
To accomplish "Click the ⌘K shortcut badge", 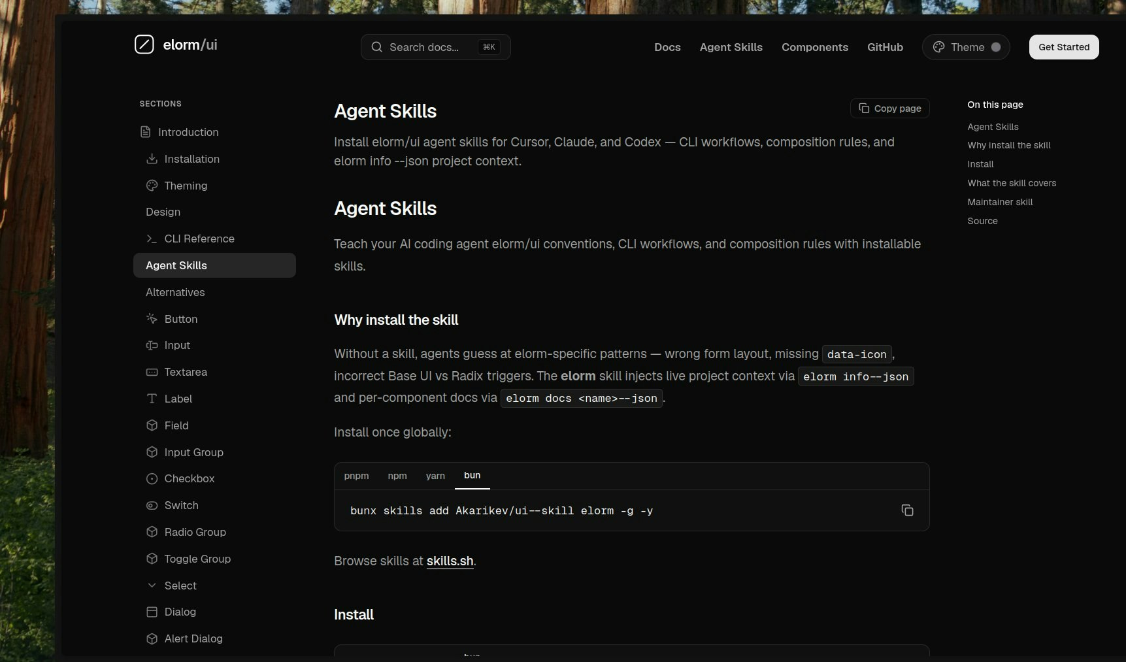I will pyautogui.click(x=489, y=47).
